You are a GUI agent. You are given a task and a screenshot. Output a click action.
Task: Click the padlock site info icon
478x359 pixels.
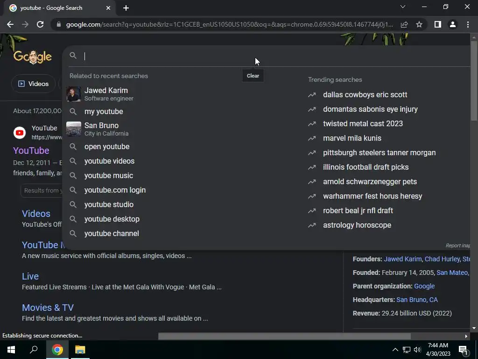(x=59, y=24)
